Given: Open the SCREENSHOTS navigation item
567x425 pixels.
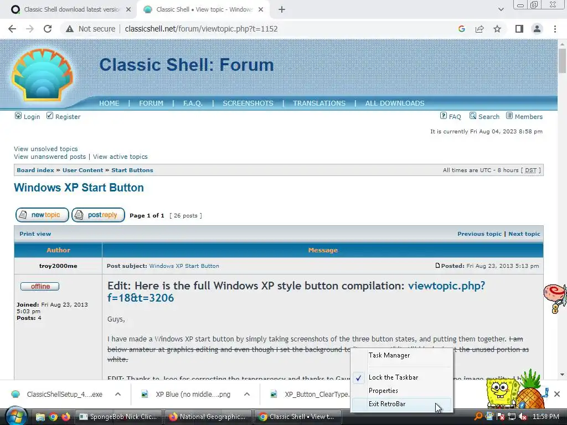Looking at the screenshot, I should tap(248, 103).
